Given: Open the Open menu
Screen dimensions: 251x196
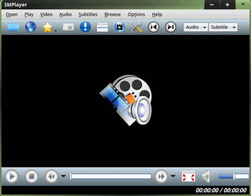Looking at the screenshot, I should coord(12,15).
